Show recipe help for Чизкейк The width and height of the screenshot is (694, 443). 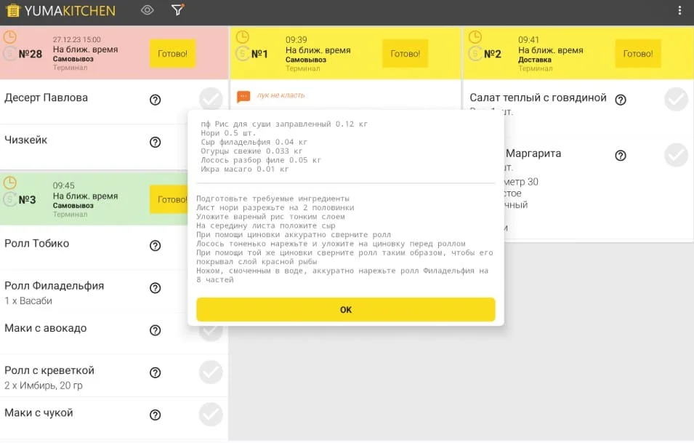point(155,142)
